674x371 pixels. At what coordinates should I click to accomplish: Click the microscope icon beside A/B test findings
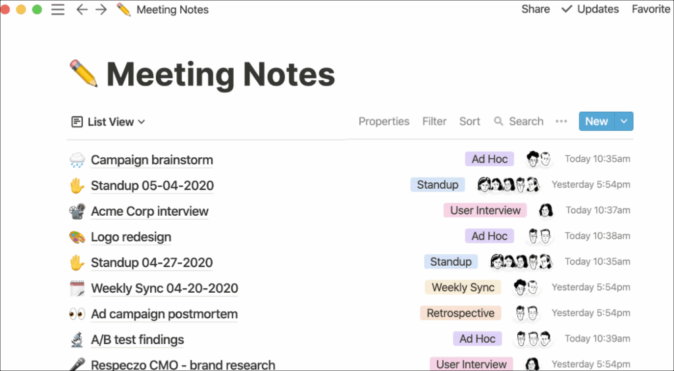click(x=77, y=340)
